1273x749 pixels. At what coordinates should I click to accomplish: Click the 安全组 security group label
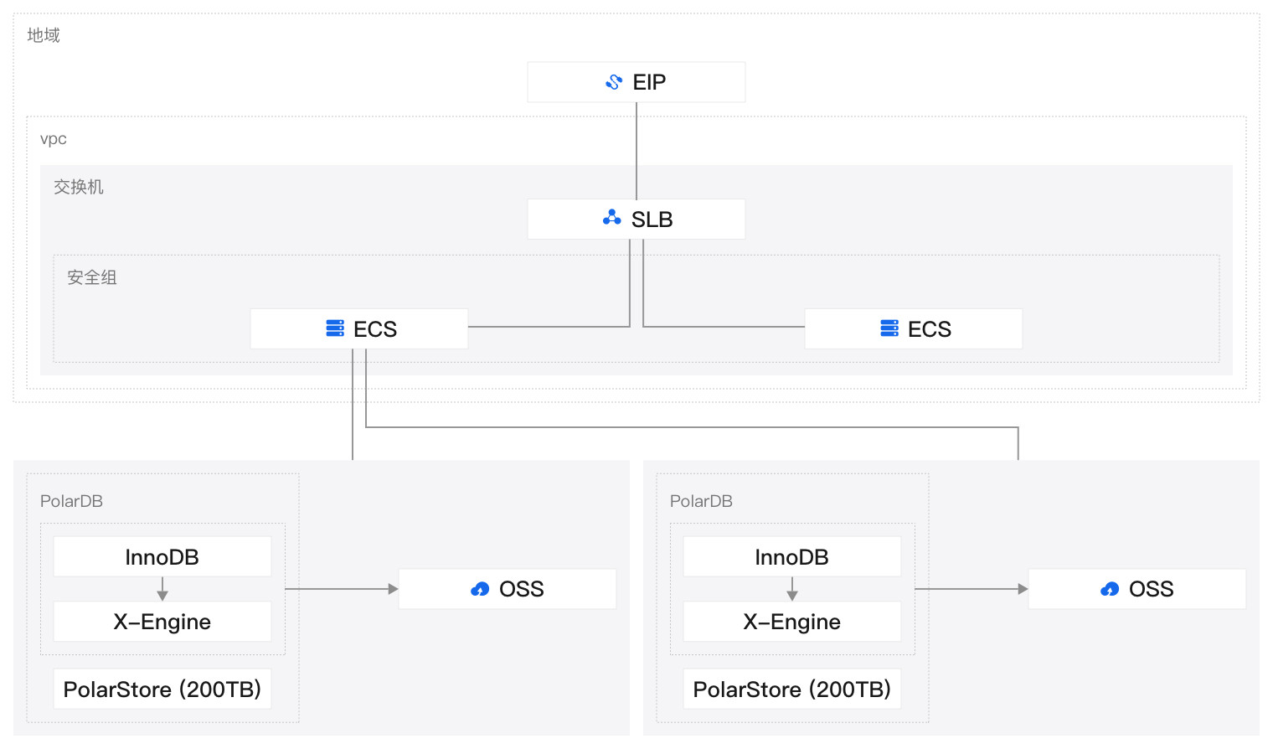[92, 277]
